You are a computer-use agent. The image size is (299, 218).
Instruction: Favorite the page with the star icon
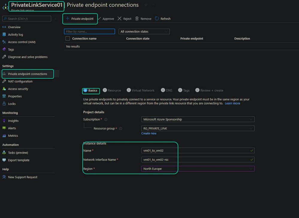coord(146,5)
